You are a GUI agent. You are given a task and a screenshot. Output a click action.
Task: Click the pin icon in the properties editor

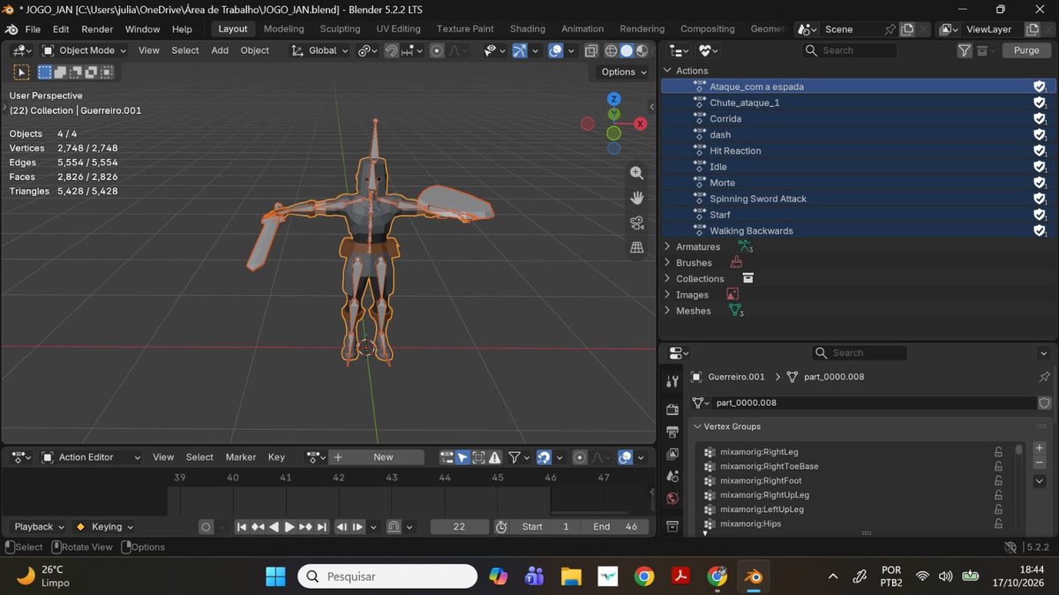1045,377
